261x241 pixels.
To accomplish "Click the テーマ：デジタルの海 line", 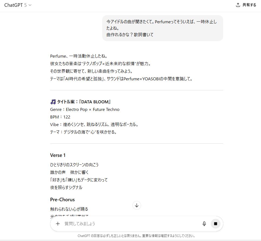I will click(x=83, y=132).
